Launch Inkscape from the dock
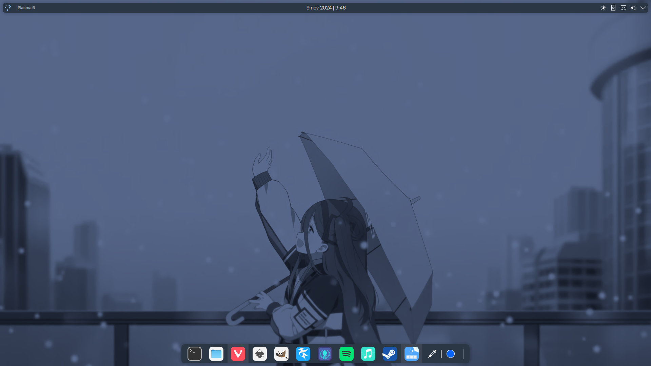651x366 pixels. (x=260, y=354)
